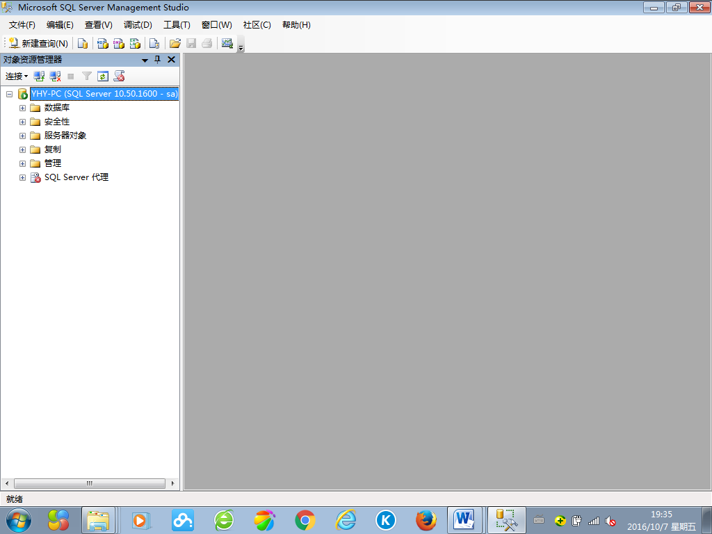Open the 窗口(W) menu

pyautogui.click(x=217, y=25)
